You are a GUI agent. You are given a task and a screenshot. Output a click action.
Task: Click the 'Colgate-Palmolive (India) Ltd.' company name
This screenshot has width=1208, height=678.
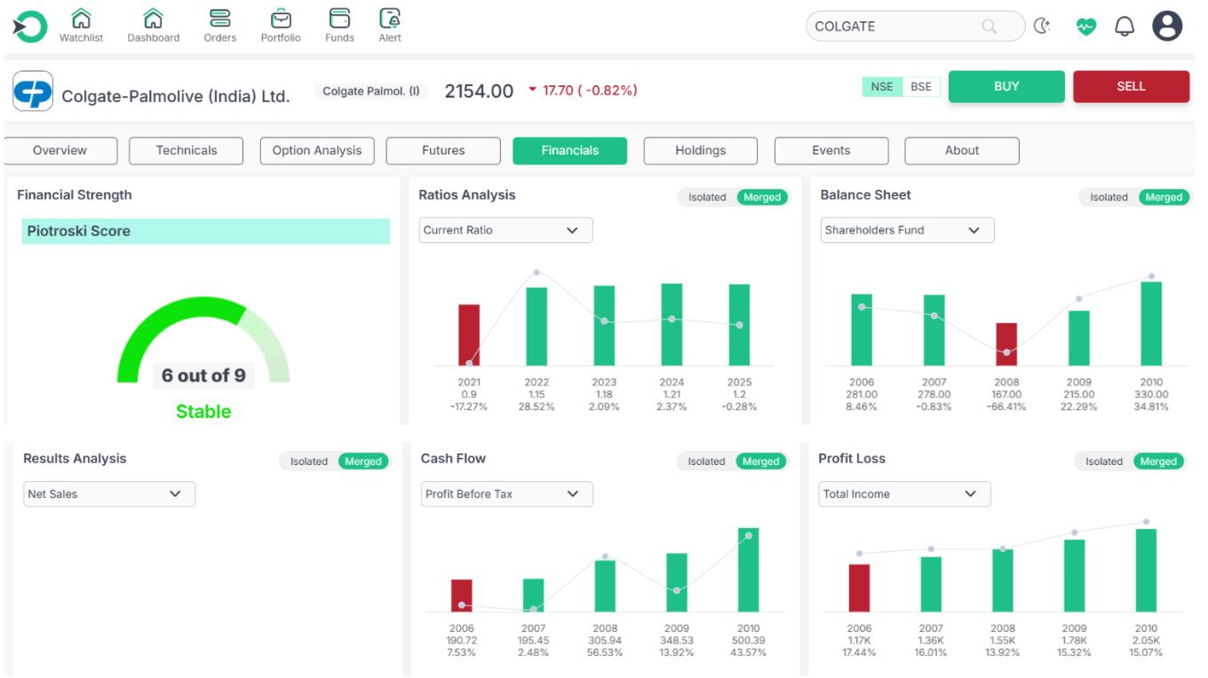176,97
